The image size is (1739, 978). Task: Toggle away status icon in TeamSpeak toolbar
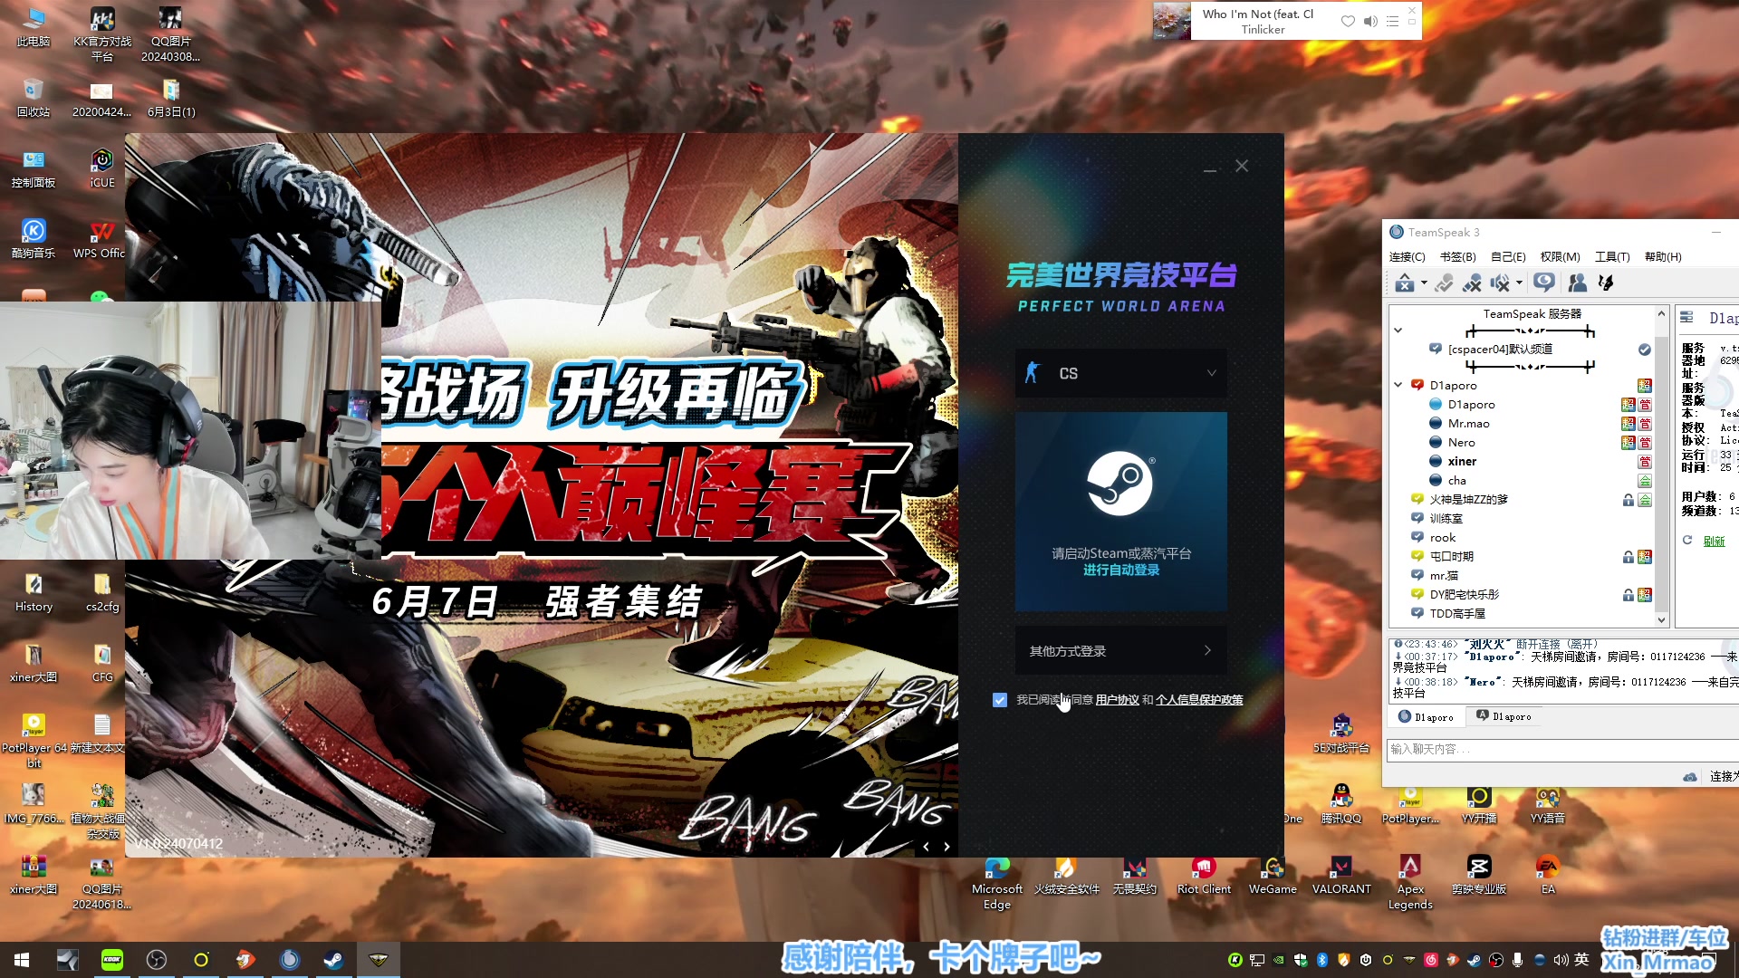tap(1544, 283)
